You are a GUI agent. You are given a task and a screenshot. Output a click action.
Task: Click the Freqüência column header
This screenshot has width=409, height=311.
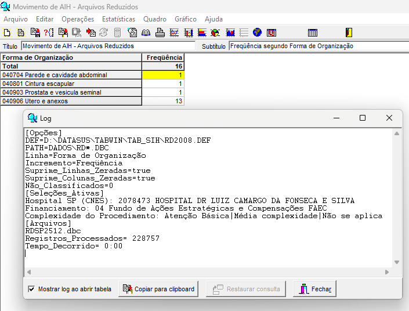point(163,57)
